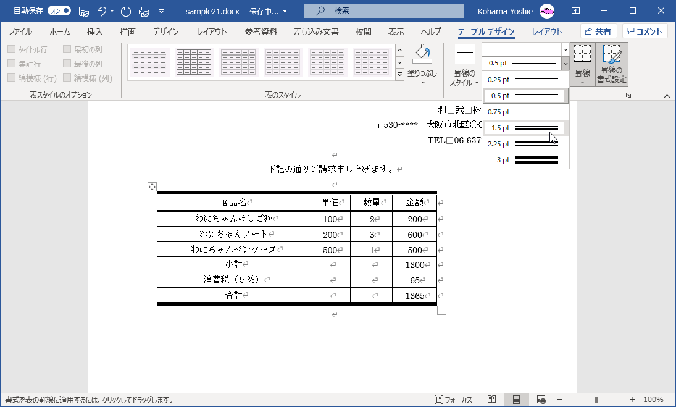Undo the last action
The image size is (676, 407).
pos(102,11)
